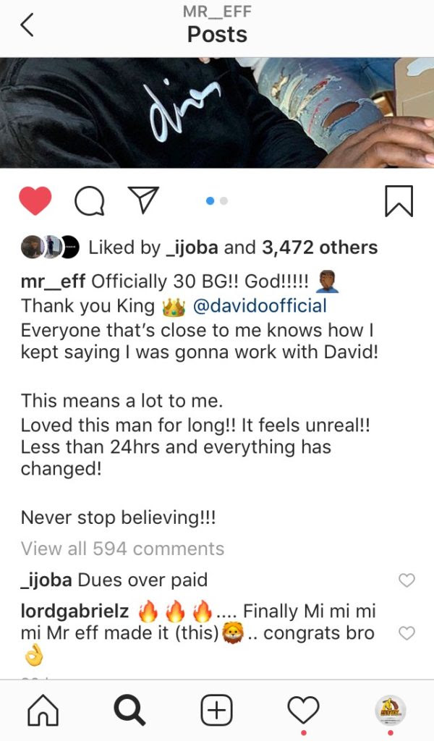Tap the post photo of the black sweatshirt
This screenshot has width=434, height=741.
click(x=217, y=112)
